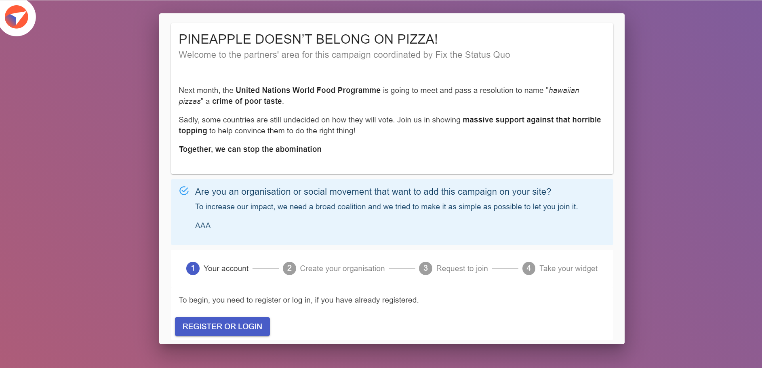Click "Together, we can stop the abomination" line
Image resolution: width=762 pixels, height=368 pixels.
click(x=250, y=149)
